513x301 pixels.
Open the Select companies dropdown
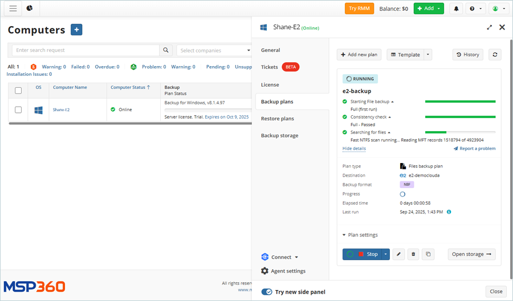(214, 50)
